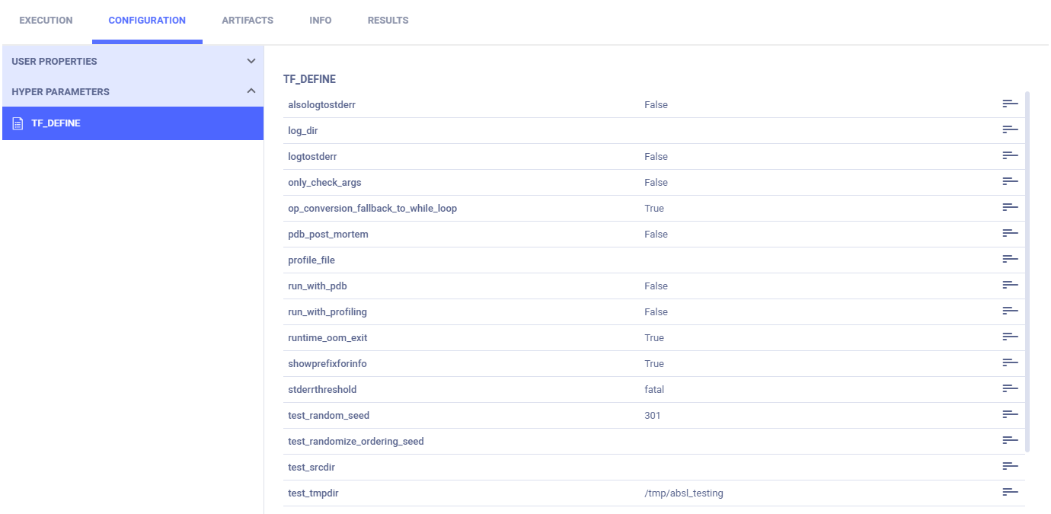Switch to the Execution tab

(46, 21)
